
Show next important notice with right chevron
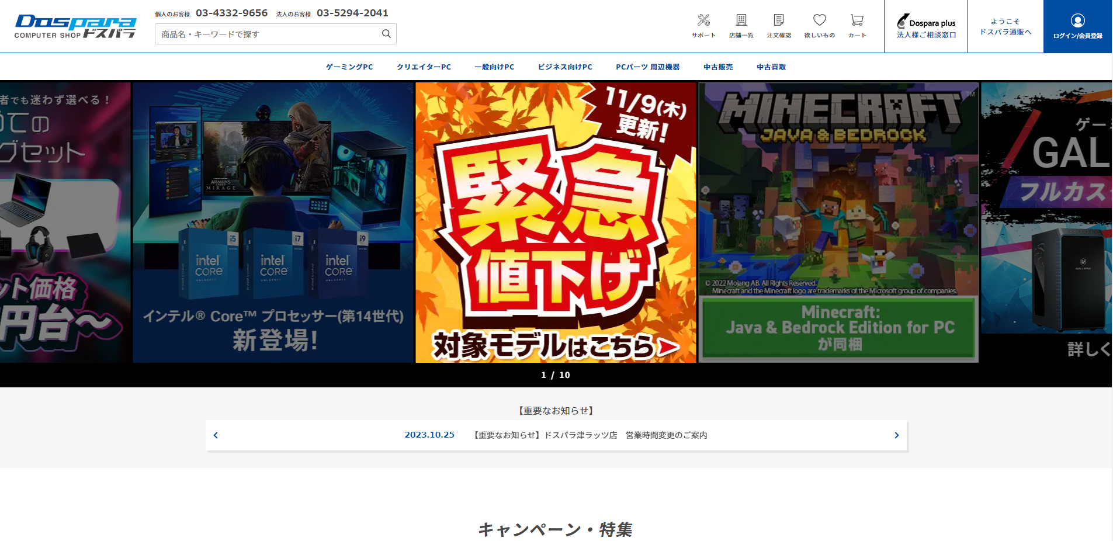click(896, 435)
